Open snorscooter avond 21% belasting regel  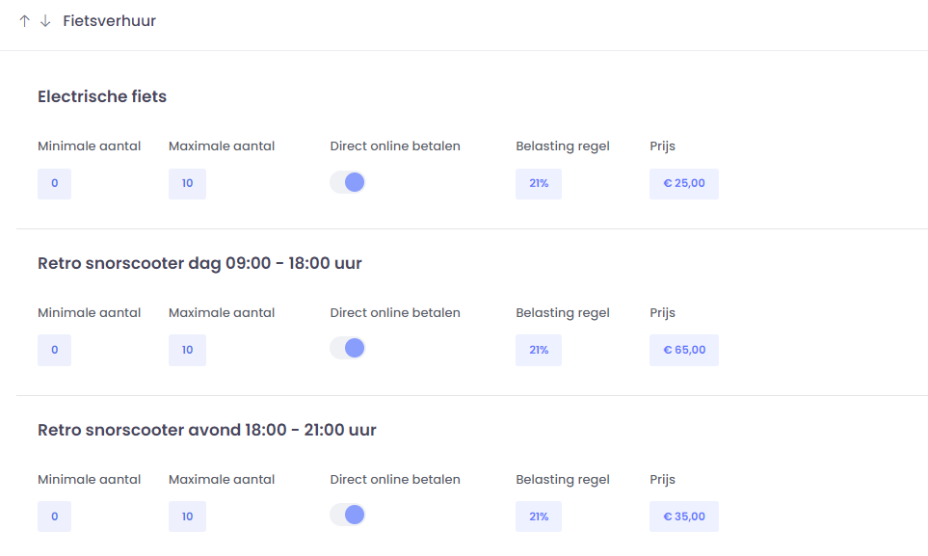click(x=538, y=516)
